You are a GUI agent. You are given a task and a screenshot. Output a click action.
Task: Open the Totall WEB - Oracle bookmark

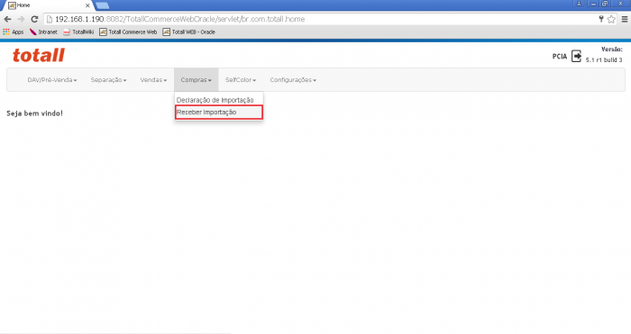(x=188, y=32)
